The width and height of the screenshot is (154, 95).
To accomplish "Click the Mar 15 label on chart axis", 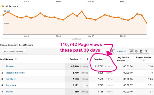I will click(91, 36).
